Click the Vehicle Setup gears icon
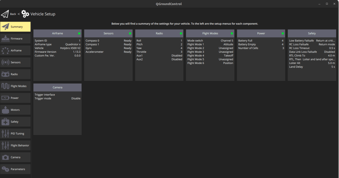 [x=25, y=14]
